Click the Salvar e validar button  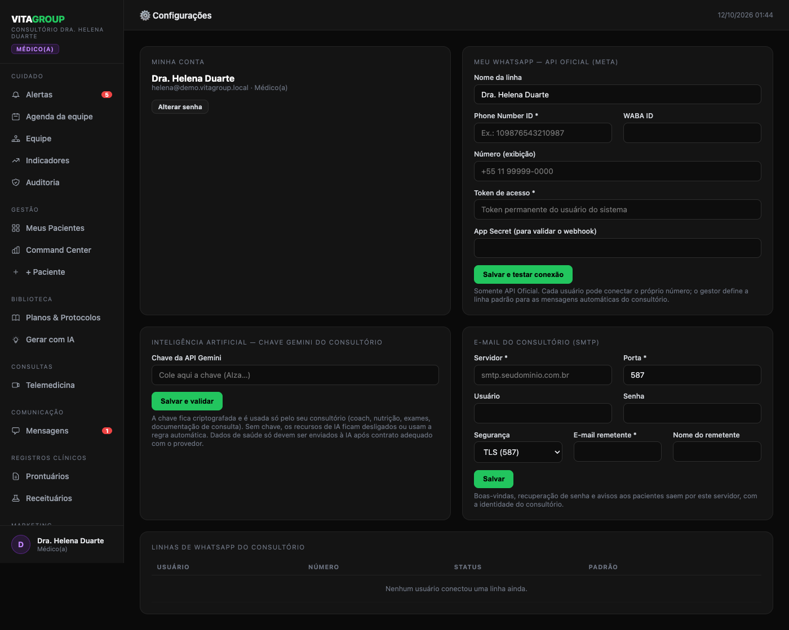[187, 401]
